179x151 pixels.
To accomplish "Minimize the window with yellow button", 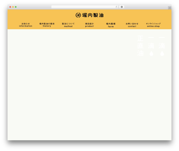I will [x=13, y=7].
